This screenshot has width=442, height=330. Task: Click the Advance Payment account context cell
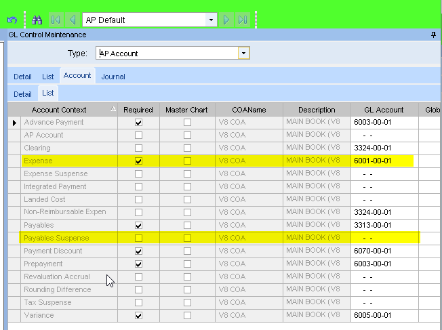pos(69,122)
